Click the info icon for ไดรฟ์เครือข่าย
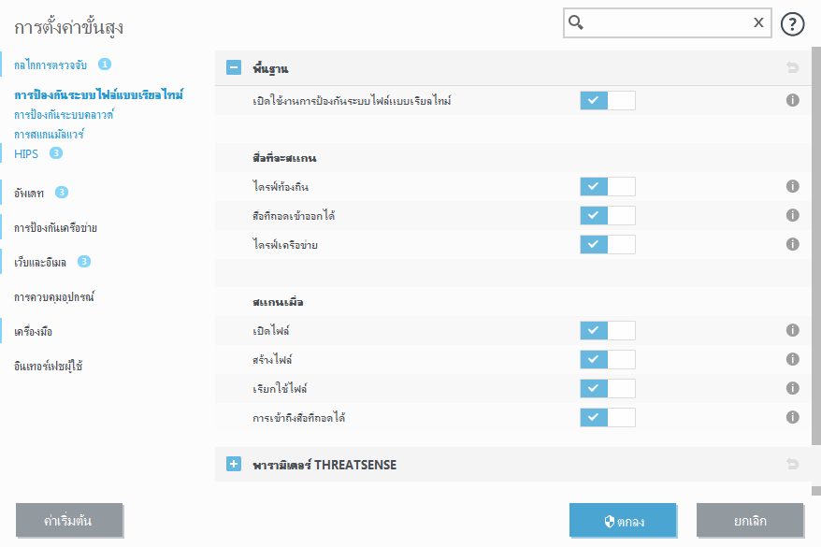Image resolution: width=821 pixels, height=547 pixels. 792,244
